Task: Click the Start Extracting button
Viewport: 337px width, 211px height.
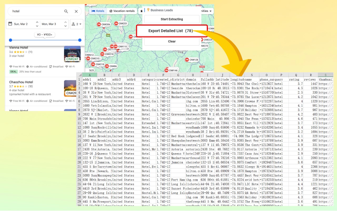Action: (x=172, y=19)
